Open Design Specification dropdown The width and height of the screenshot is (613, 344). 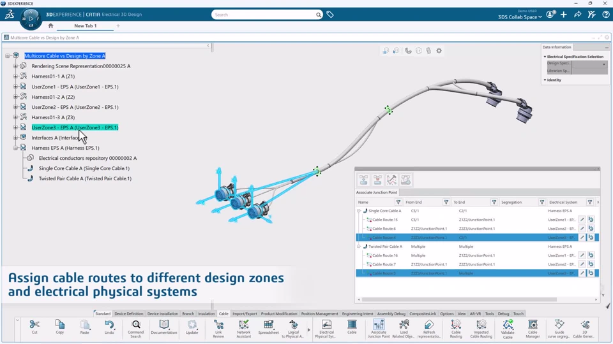(604, 64)
